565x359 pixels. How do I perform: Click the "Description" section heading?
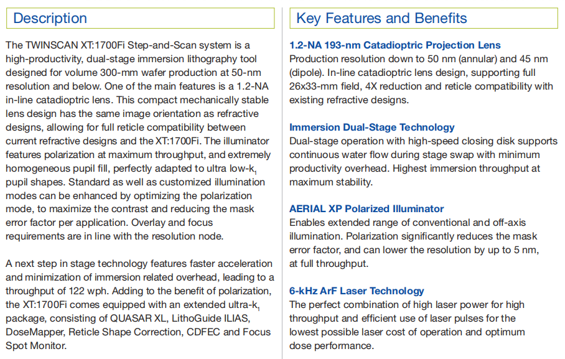point(50,18)
